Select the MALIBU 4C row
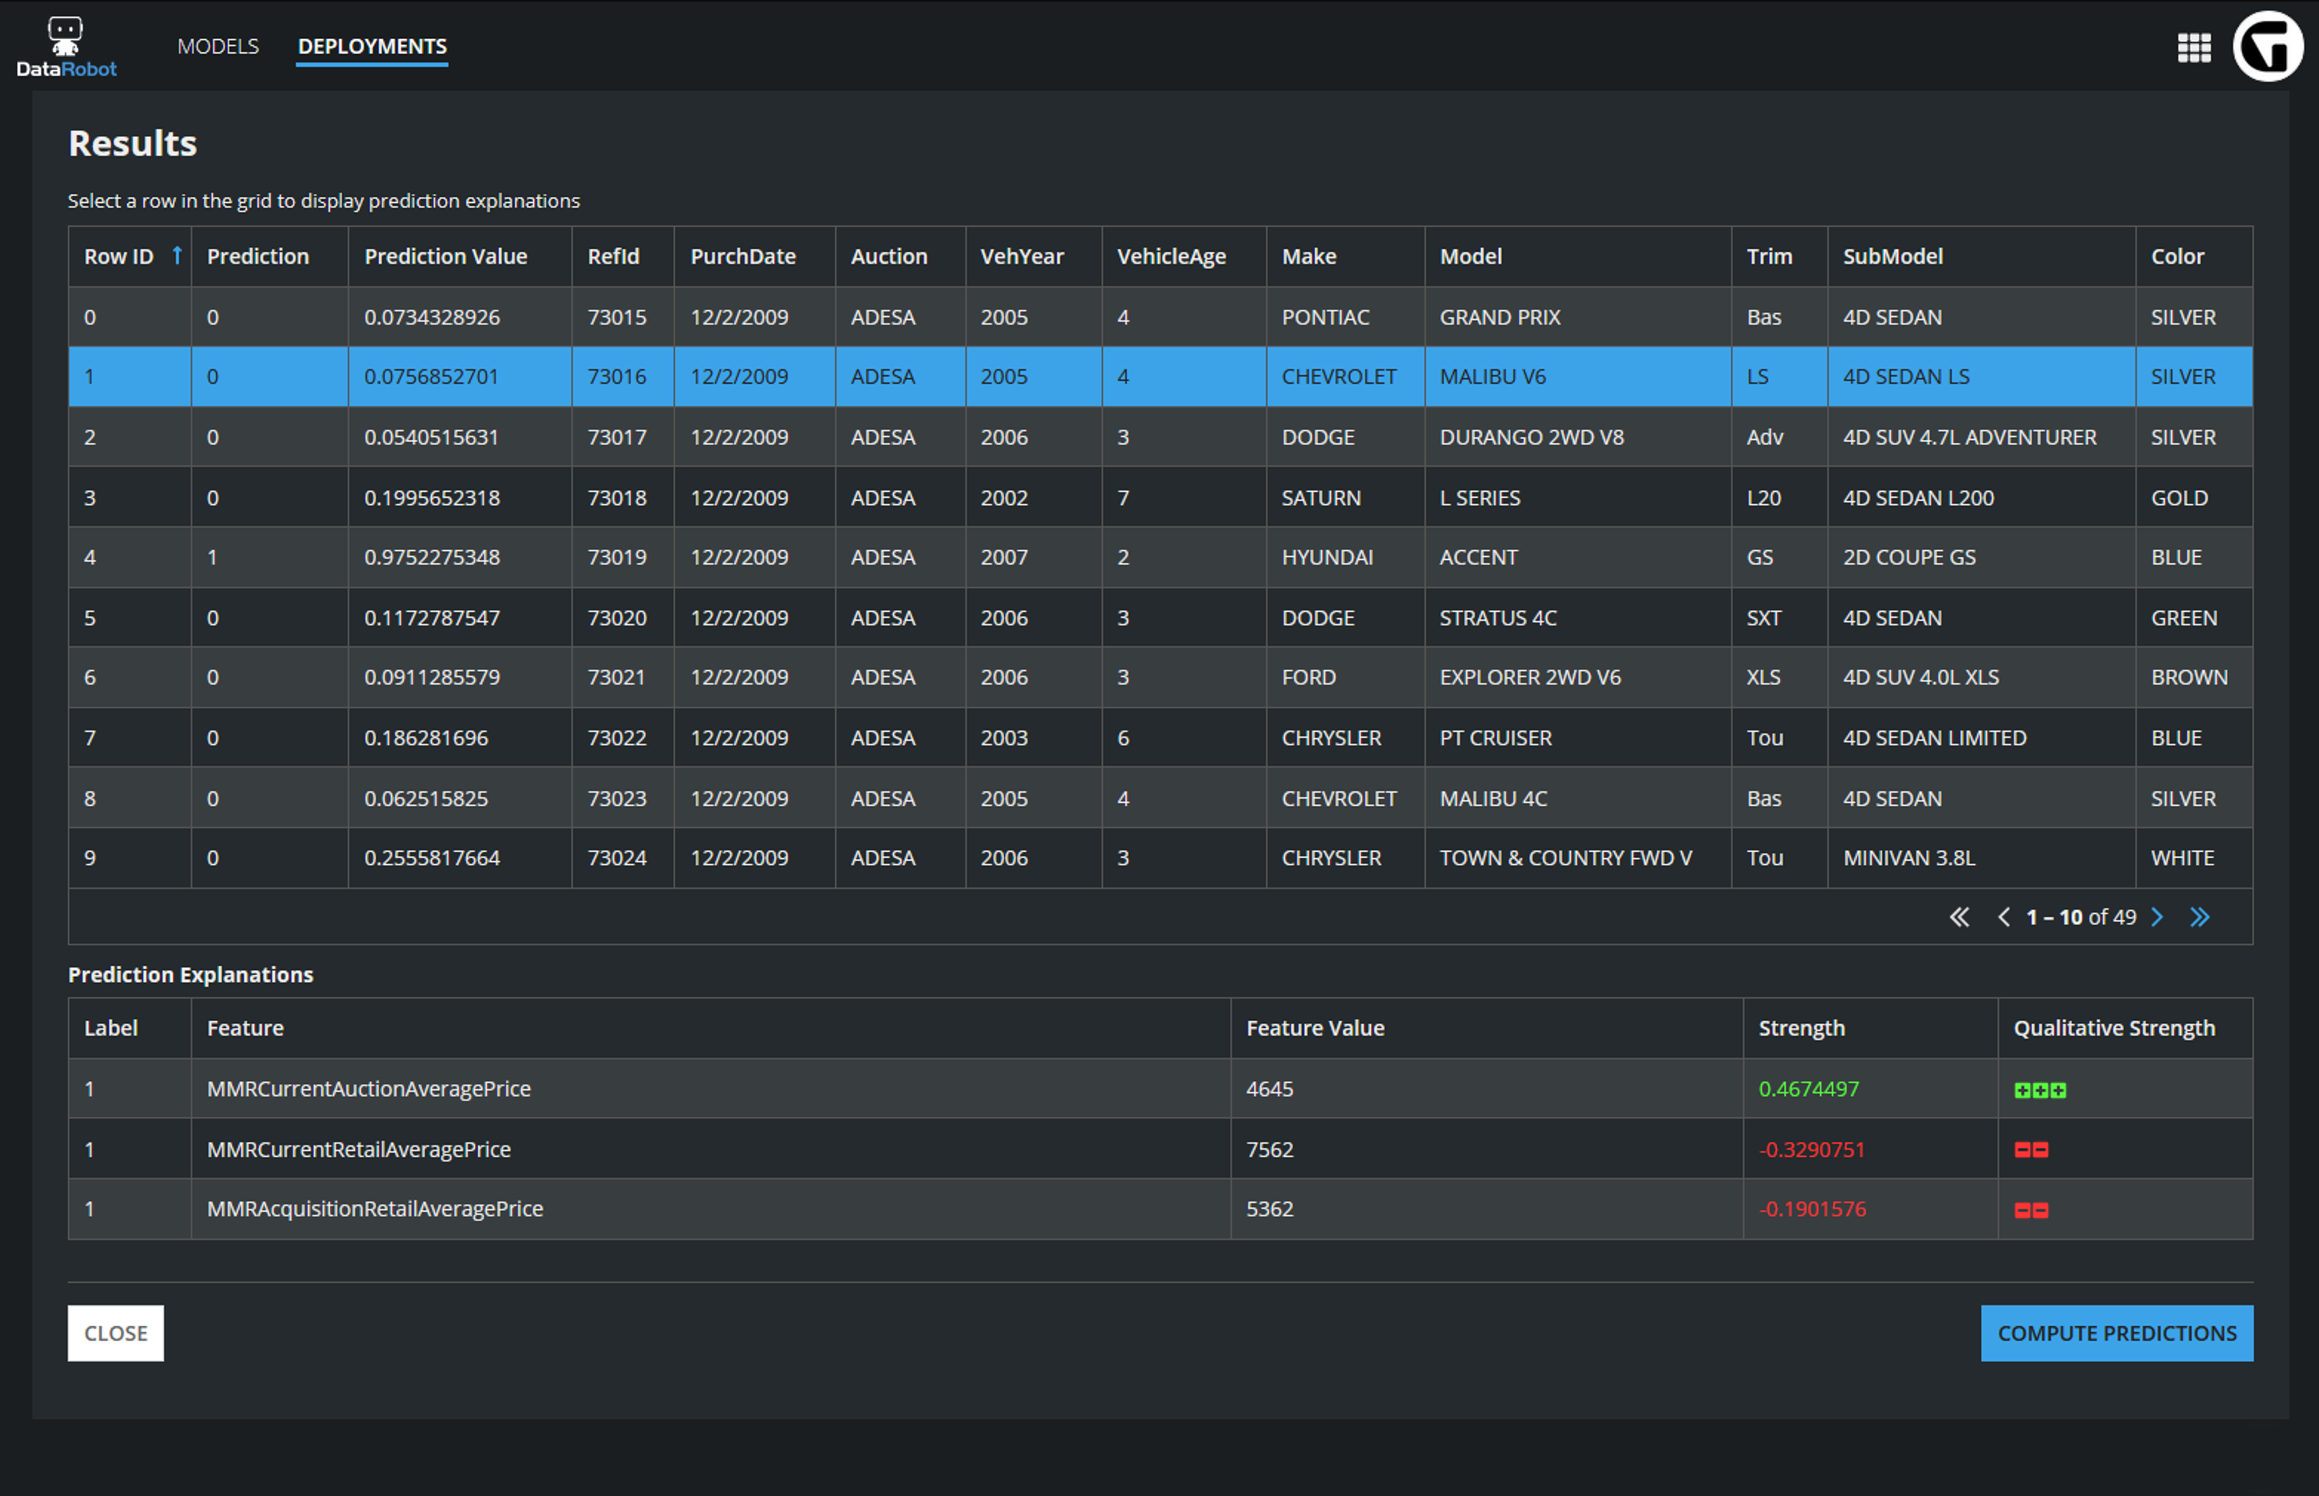2319x1496 pixels. [1161, 798]
